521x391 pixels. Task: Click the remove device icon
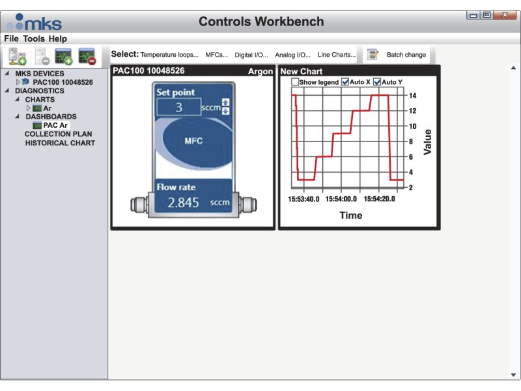click(x=41, y=57)
